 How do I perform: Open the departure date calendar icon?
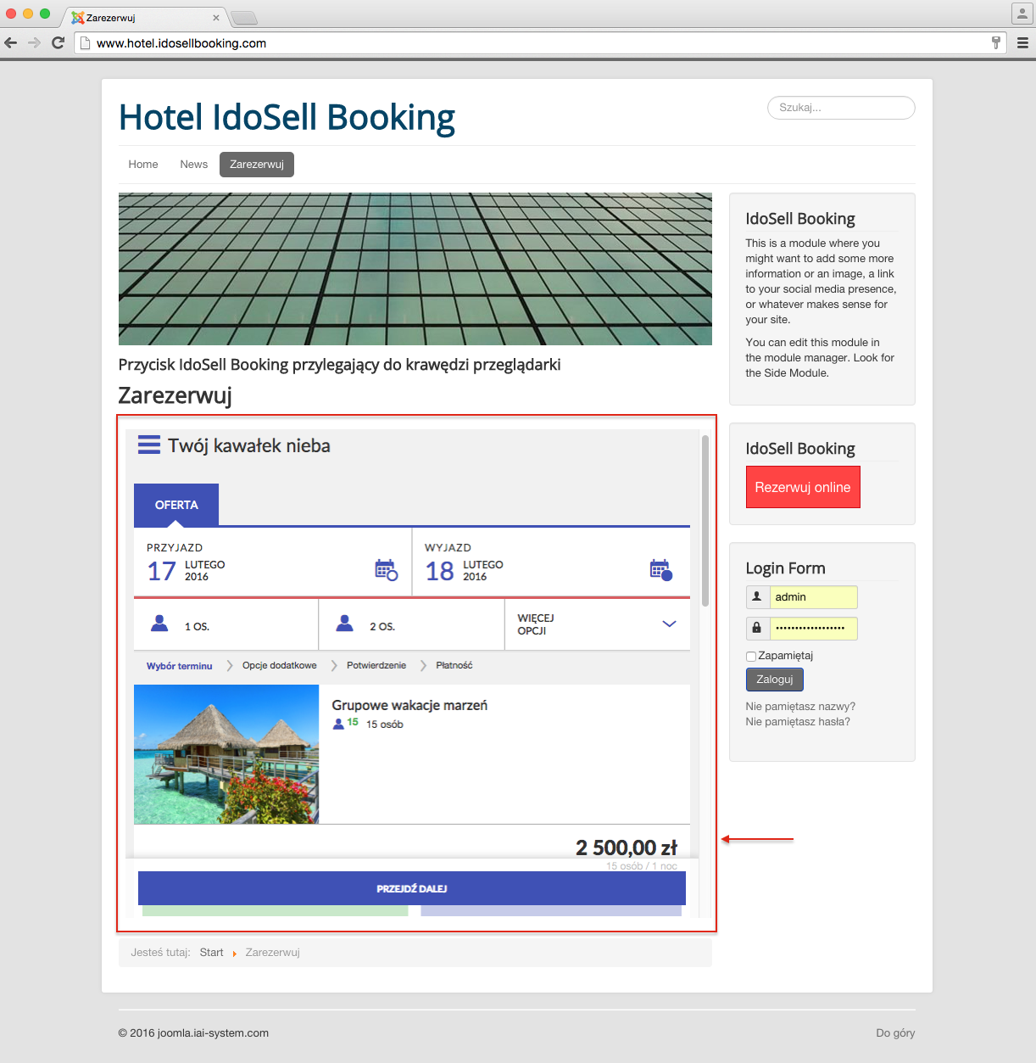661,569
